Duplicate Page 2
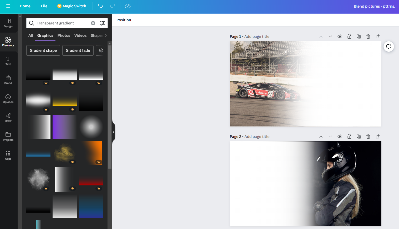This screenshot has height=229, width=399. [359, 137]
